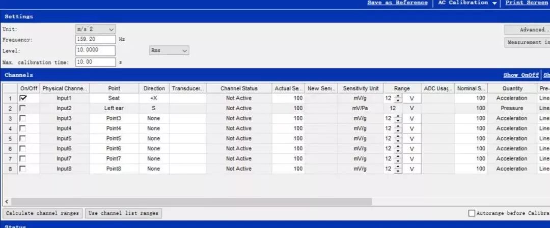This screenshot has height=228, width=550.
Task: Click the Max. calibration time field
Action: (x=95, y=62)
